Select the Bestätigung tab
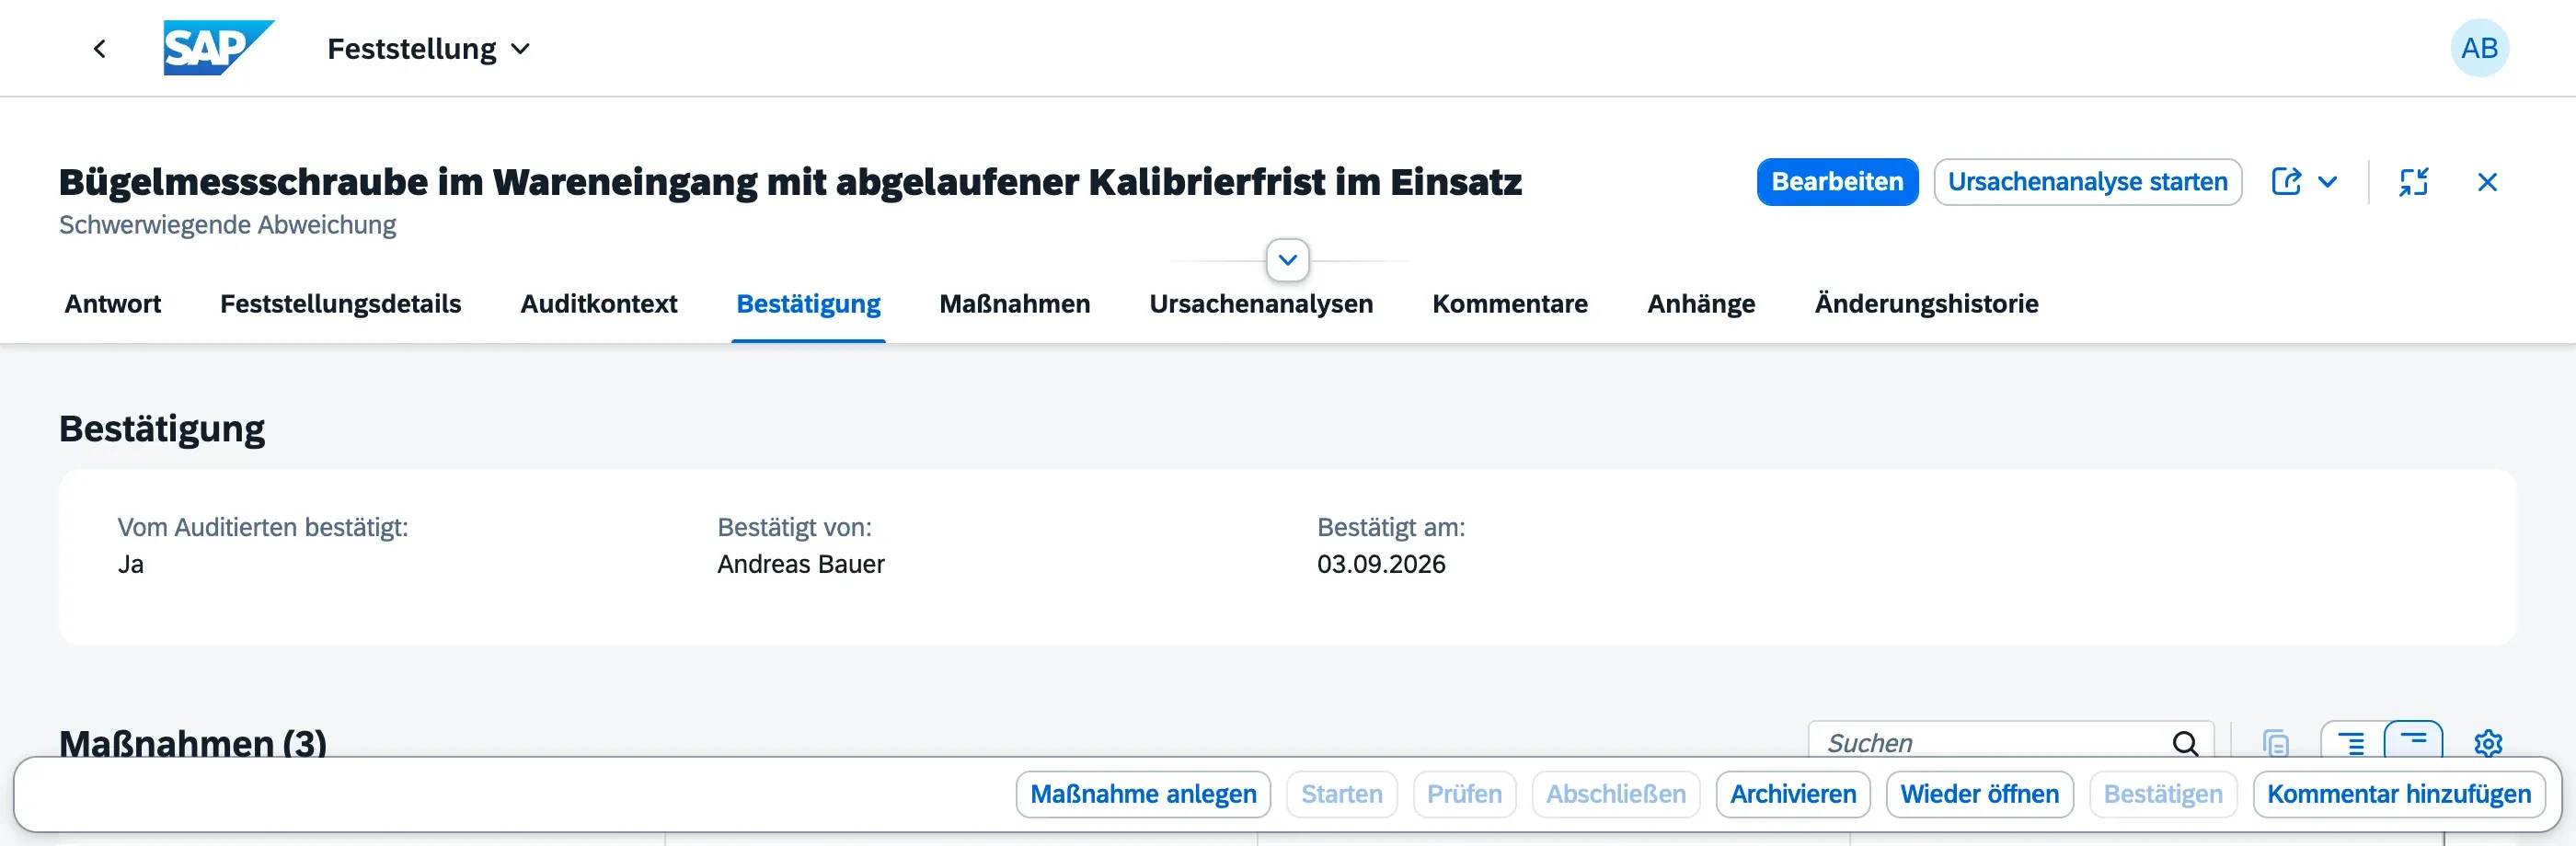 808,304
